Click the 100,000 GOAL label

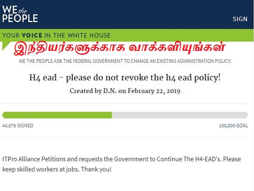[233, 126]
